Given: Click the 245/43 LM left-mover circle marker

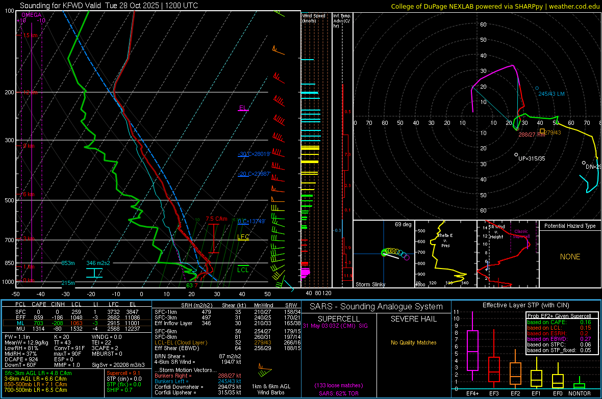Looking at the screenshot, I should coord(537,88).
